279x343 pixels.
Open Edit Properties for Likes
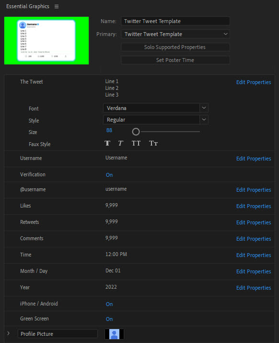tap(254, 206)
